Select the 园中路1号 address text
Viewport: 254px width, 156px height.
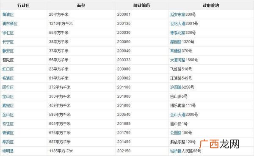(179, 124)
